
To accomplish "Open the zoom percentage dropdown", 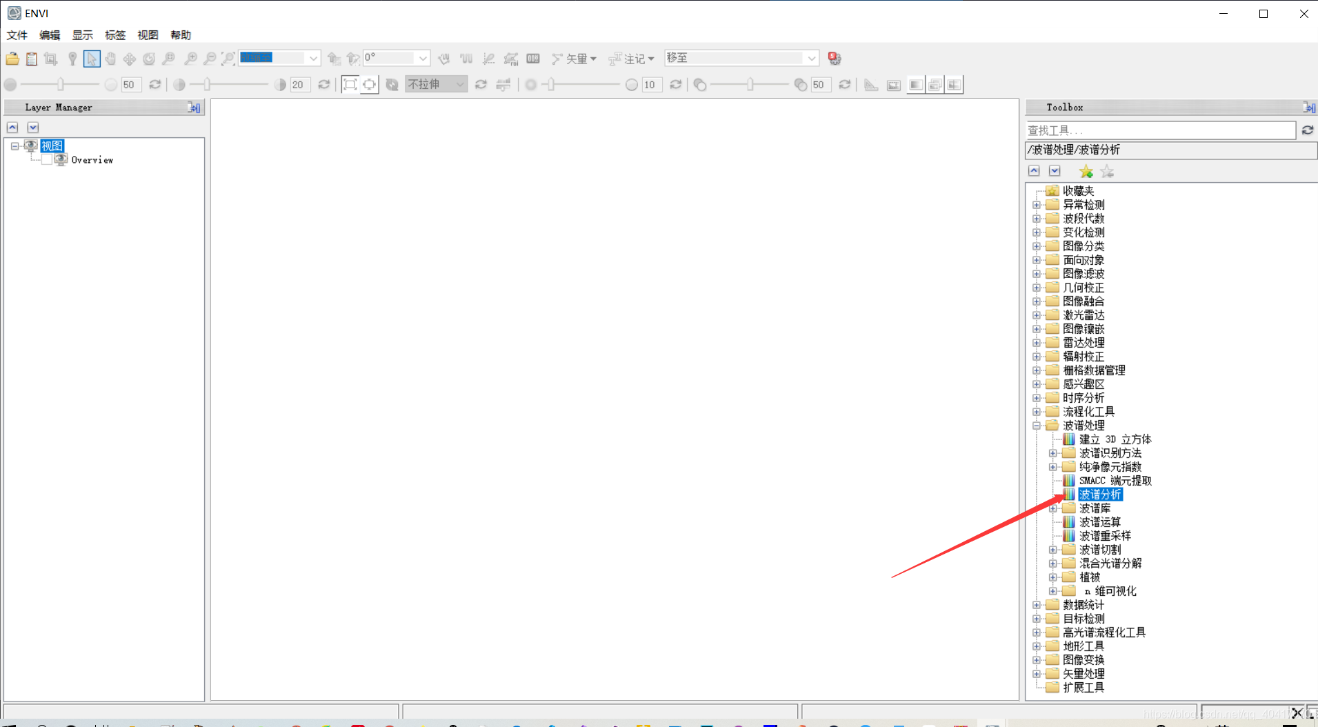I will [x=313, y=58].
